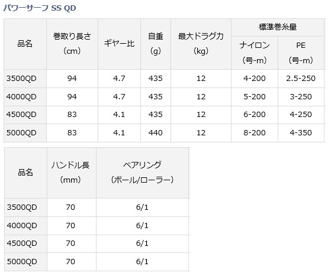
Task: Select the 5000QD row in upper table
Action: pyautogui.click(x=164, y=133)
